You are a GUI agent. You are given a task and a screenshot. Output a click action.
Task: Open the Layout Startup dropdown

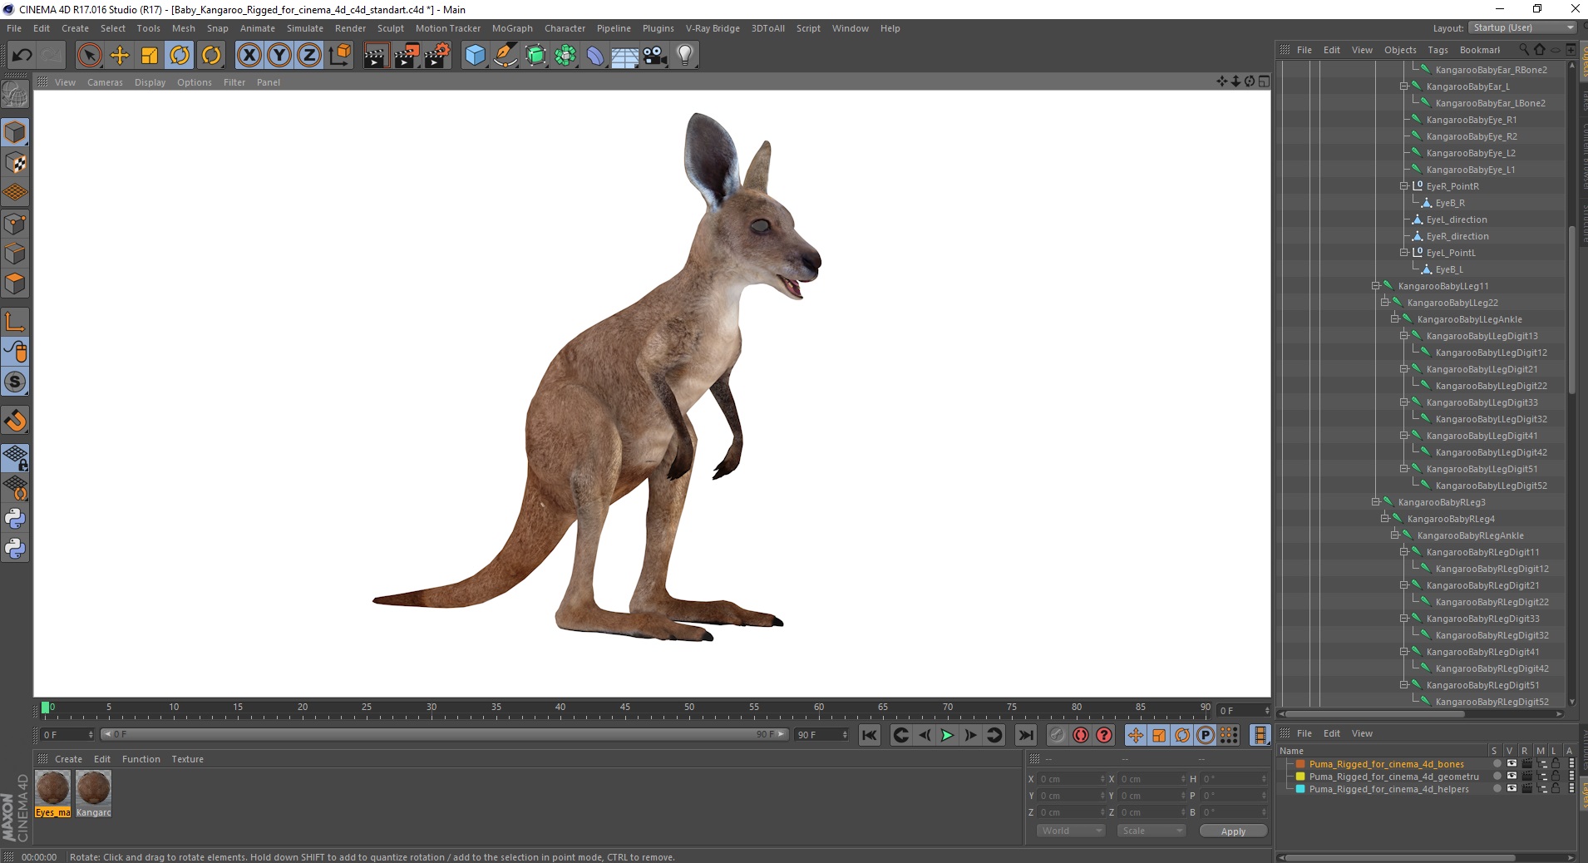pyautogui.click(x=1522, y=27)
